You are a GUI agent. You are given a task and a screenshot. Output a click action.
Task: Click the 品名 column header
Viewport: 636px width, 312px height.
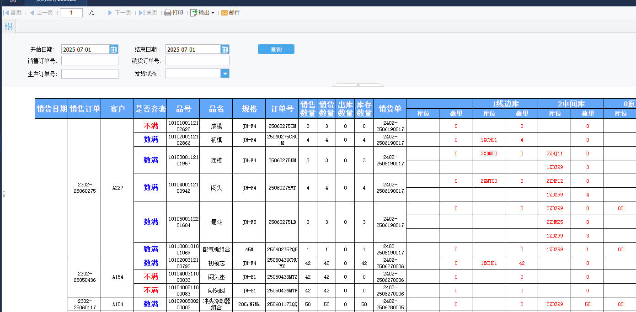pos(216,109)
